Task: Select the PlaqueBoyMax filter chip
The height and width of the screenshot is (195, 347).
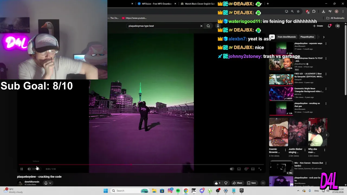Action: coord(307,37)
